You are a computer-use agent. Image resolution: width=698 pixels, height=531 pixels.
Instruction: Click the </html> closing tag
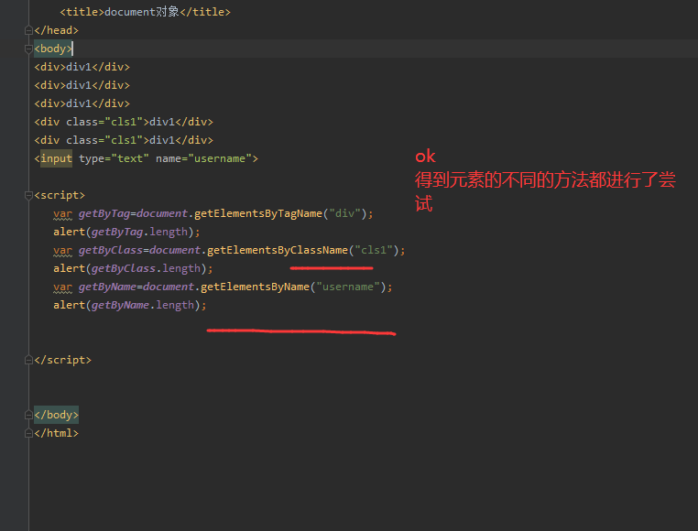pyautogui.click(x=57, y=433)
